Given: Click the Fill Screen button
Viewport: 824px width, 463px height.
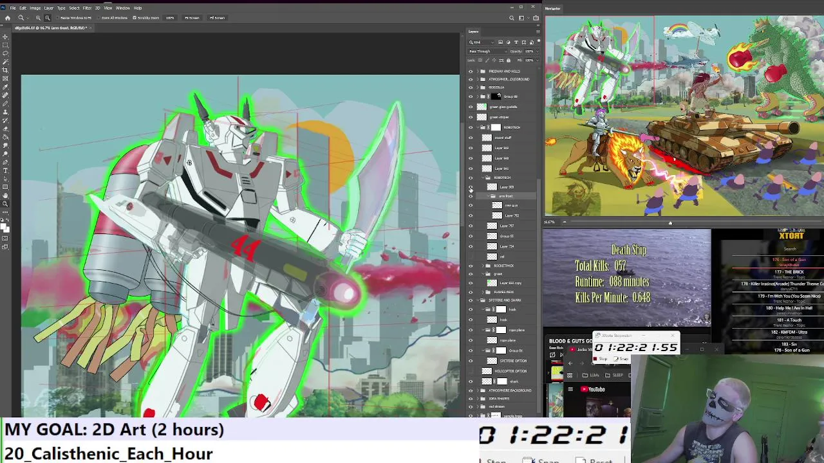Looking at the screenshot, I should [x=217, y=17].
